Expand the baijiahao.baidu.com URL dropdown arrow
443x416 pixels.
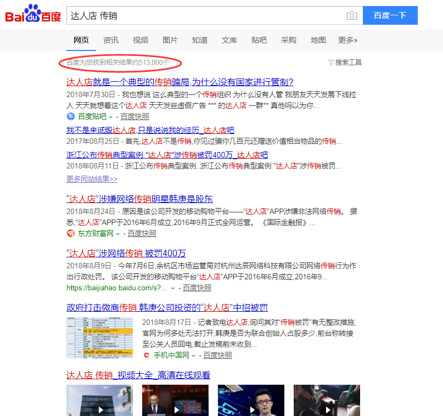tap(172, 289)
